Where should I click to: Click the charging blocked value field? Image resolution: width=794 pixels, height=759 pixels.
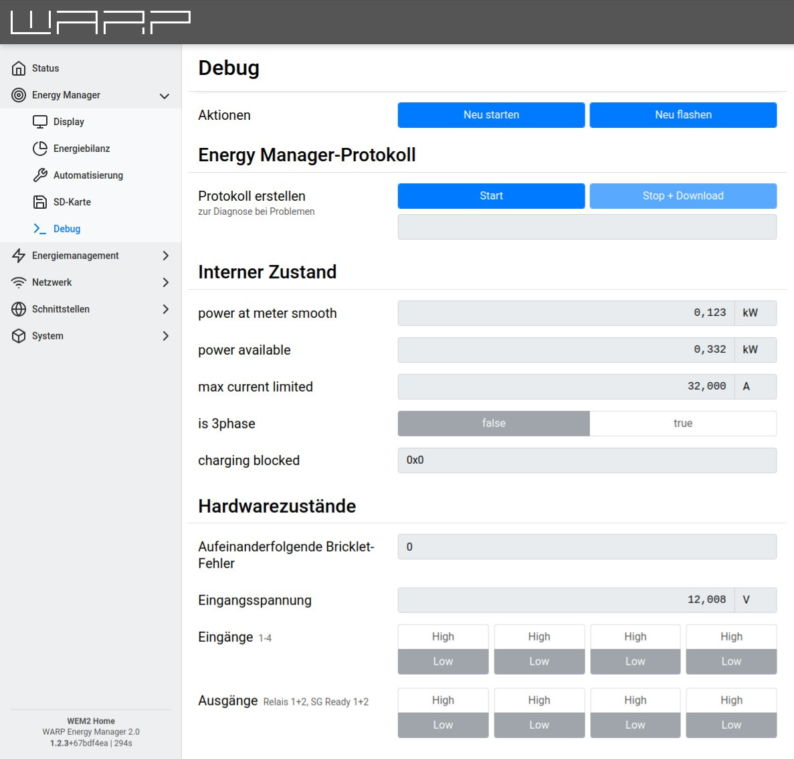click(587, 460)
